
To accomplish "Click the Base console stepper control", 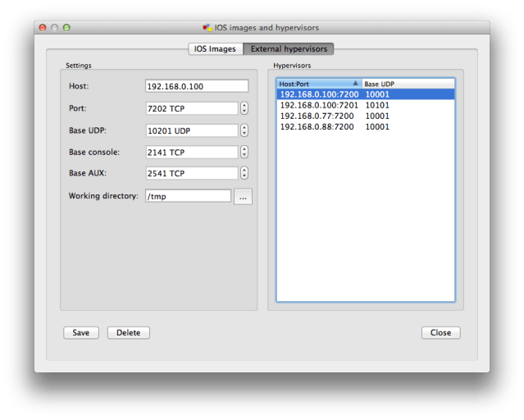I will [244, 152].
